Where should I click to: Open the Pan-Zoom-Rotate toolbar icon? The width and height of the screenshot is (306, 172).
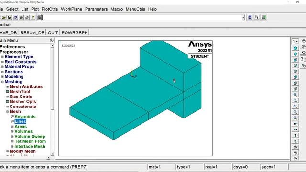[x=15, y=17]
